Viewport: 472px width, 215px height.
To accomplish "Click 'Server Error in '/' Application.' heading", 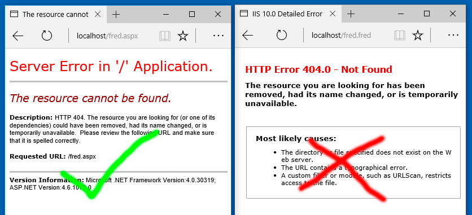I will tap(111, 66).
